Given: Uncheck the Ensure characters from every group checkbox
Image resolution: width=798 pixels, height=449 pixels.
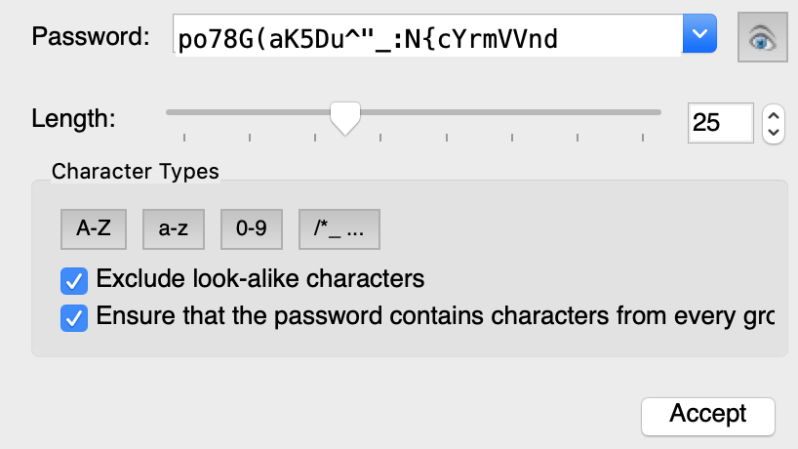Looking at the screenshot, I should [x=73, y=318].
